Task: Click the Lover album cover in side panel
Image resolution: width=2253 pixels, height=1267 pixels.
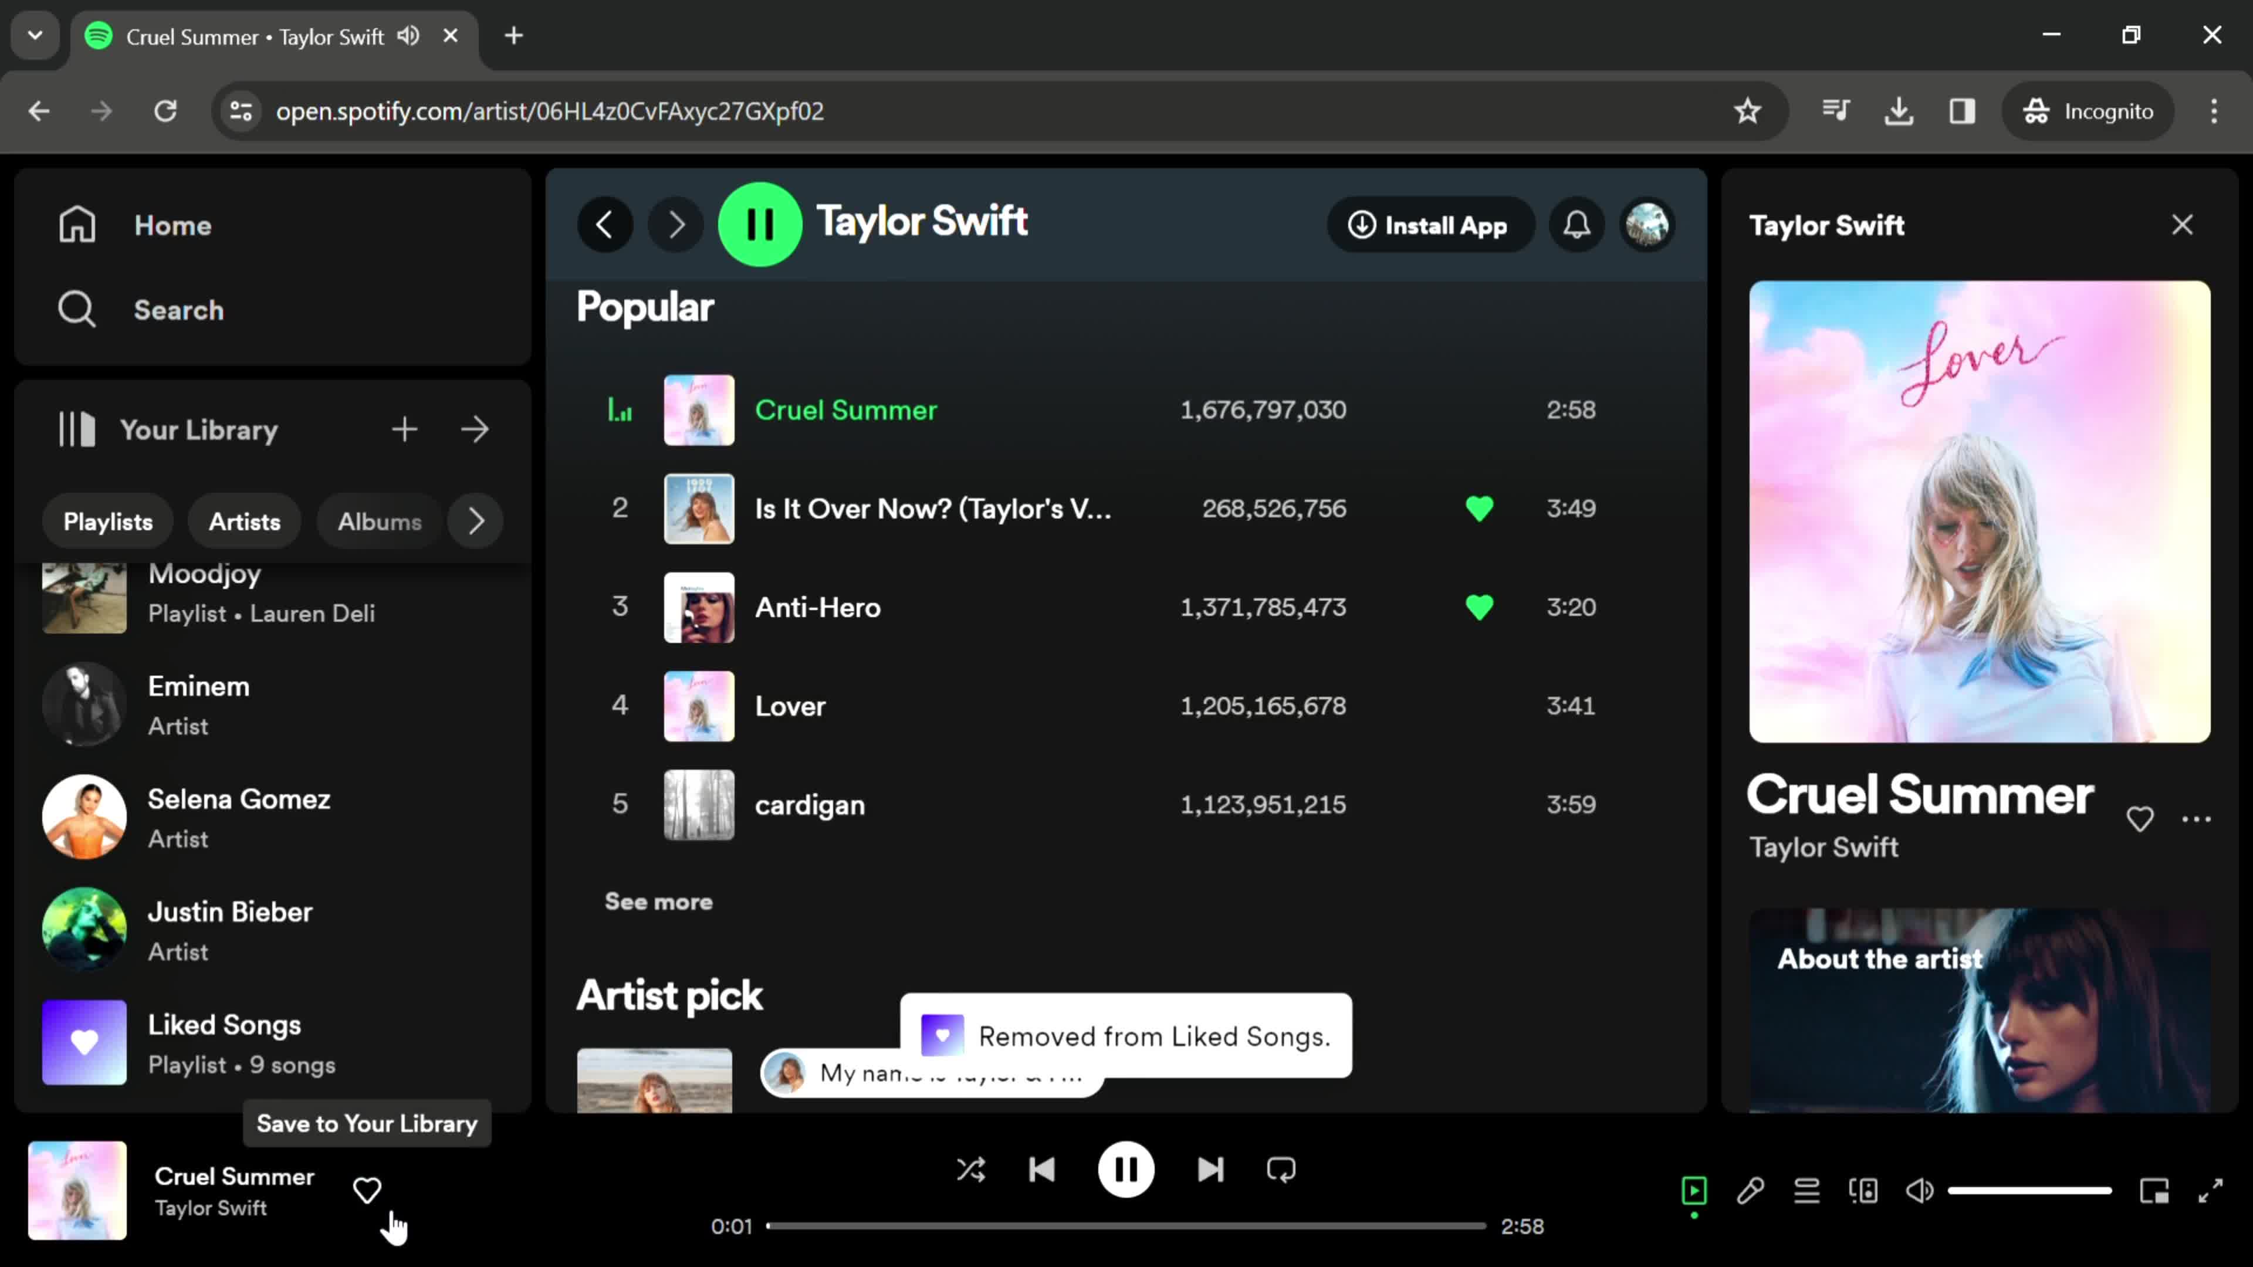Action: [x=1979, y=511]
